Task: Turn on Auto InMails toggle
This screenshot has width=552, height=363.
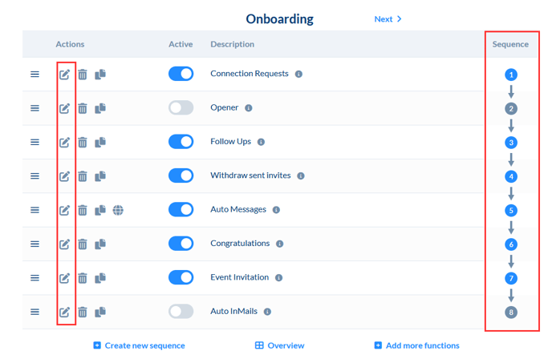Action: click(181, 311)
